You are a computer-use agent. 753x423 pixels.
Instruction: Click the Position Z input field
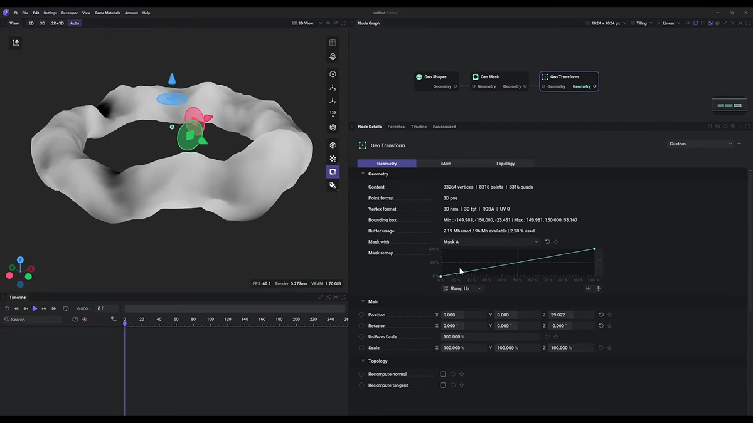570,315
